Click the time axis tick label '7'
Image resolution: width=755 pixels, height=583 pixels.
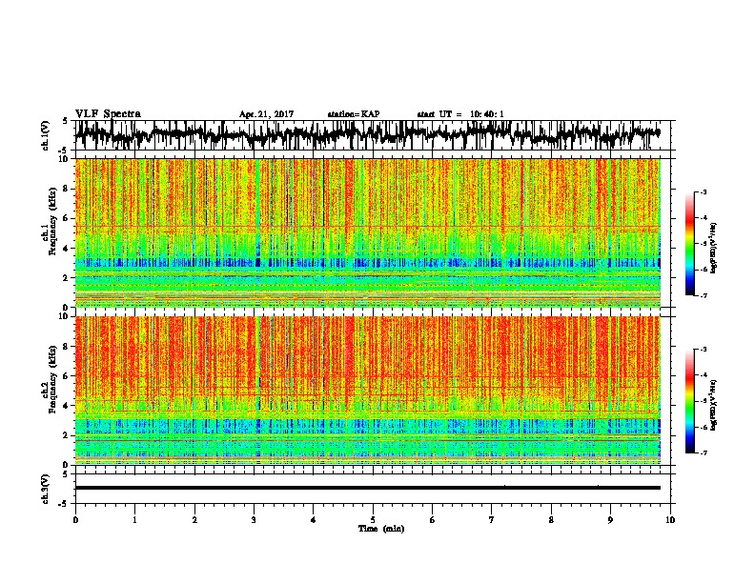(492, 520)
